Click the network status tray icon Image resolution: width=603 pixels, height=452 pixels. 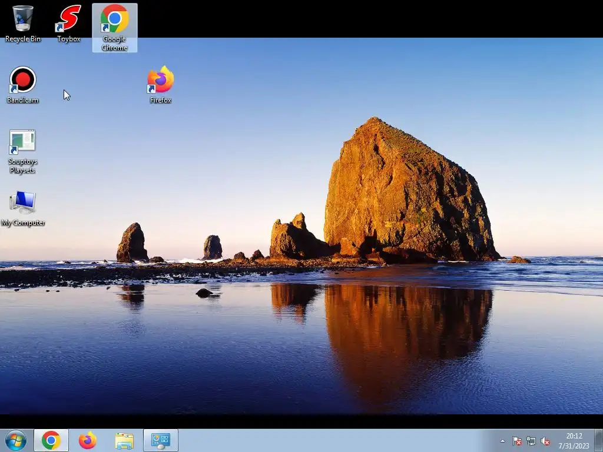[531, 441]
